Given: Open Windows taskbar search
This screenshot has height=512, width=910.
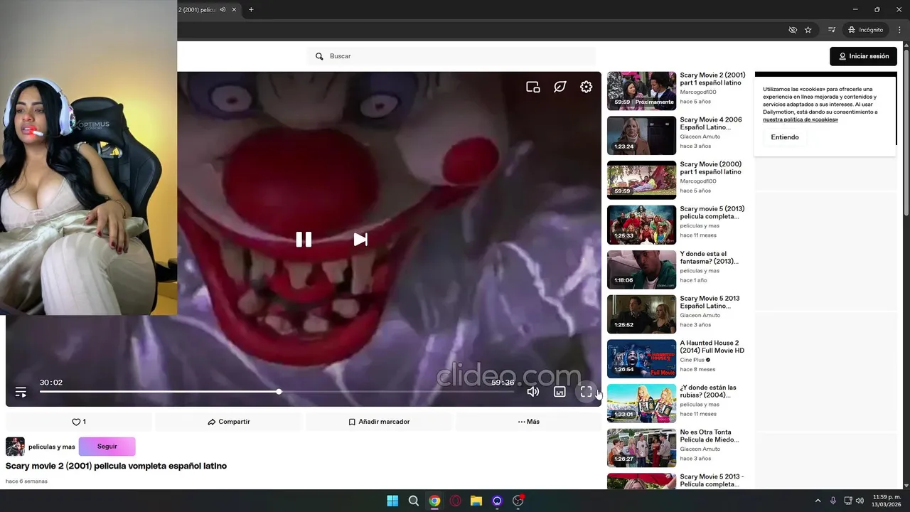Looking at the screenshot, I should (413, 501).
